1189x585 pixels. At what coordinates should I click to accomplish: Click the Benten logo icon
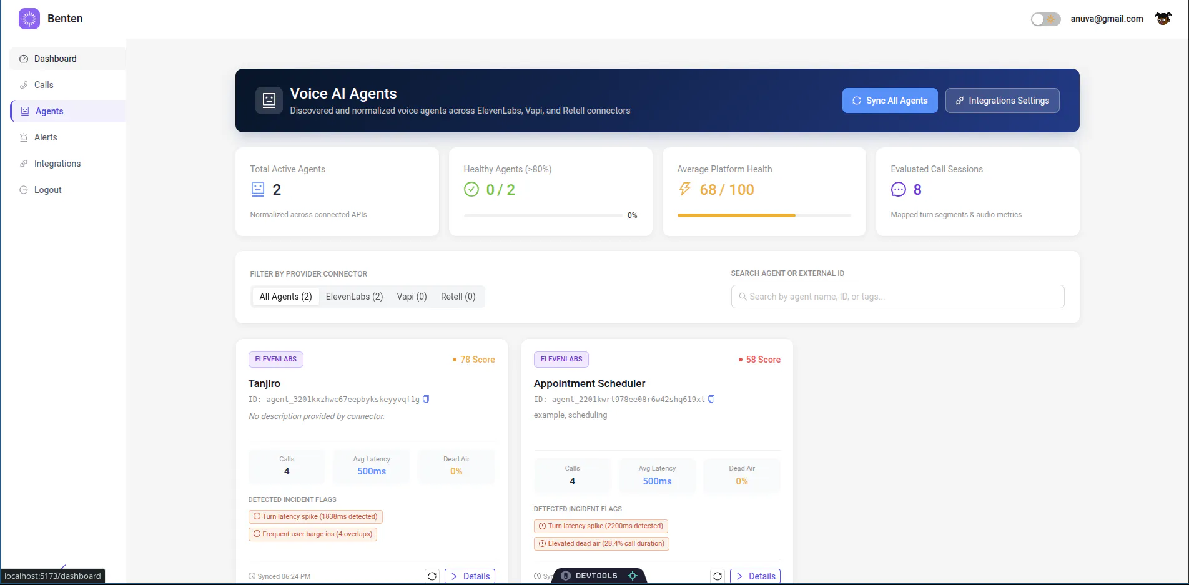[x=29, y=19]
